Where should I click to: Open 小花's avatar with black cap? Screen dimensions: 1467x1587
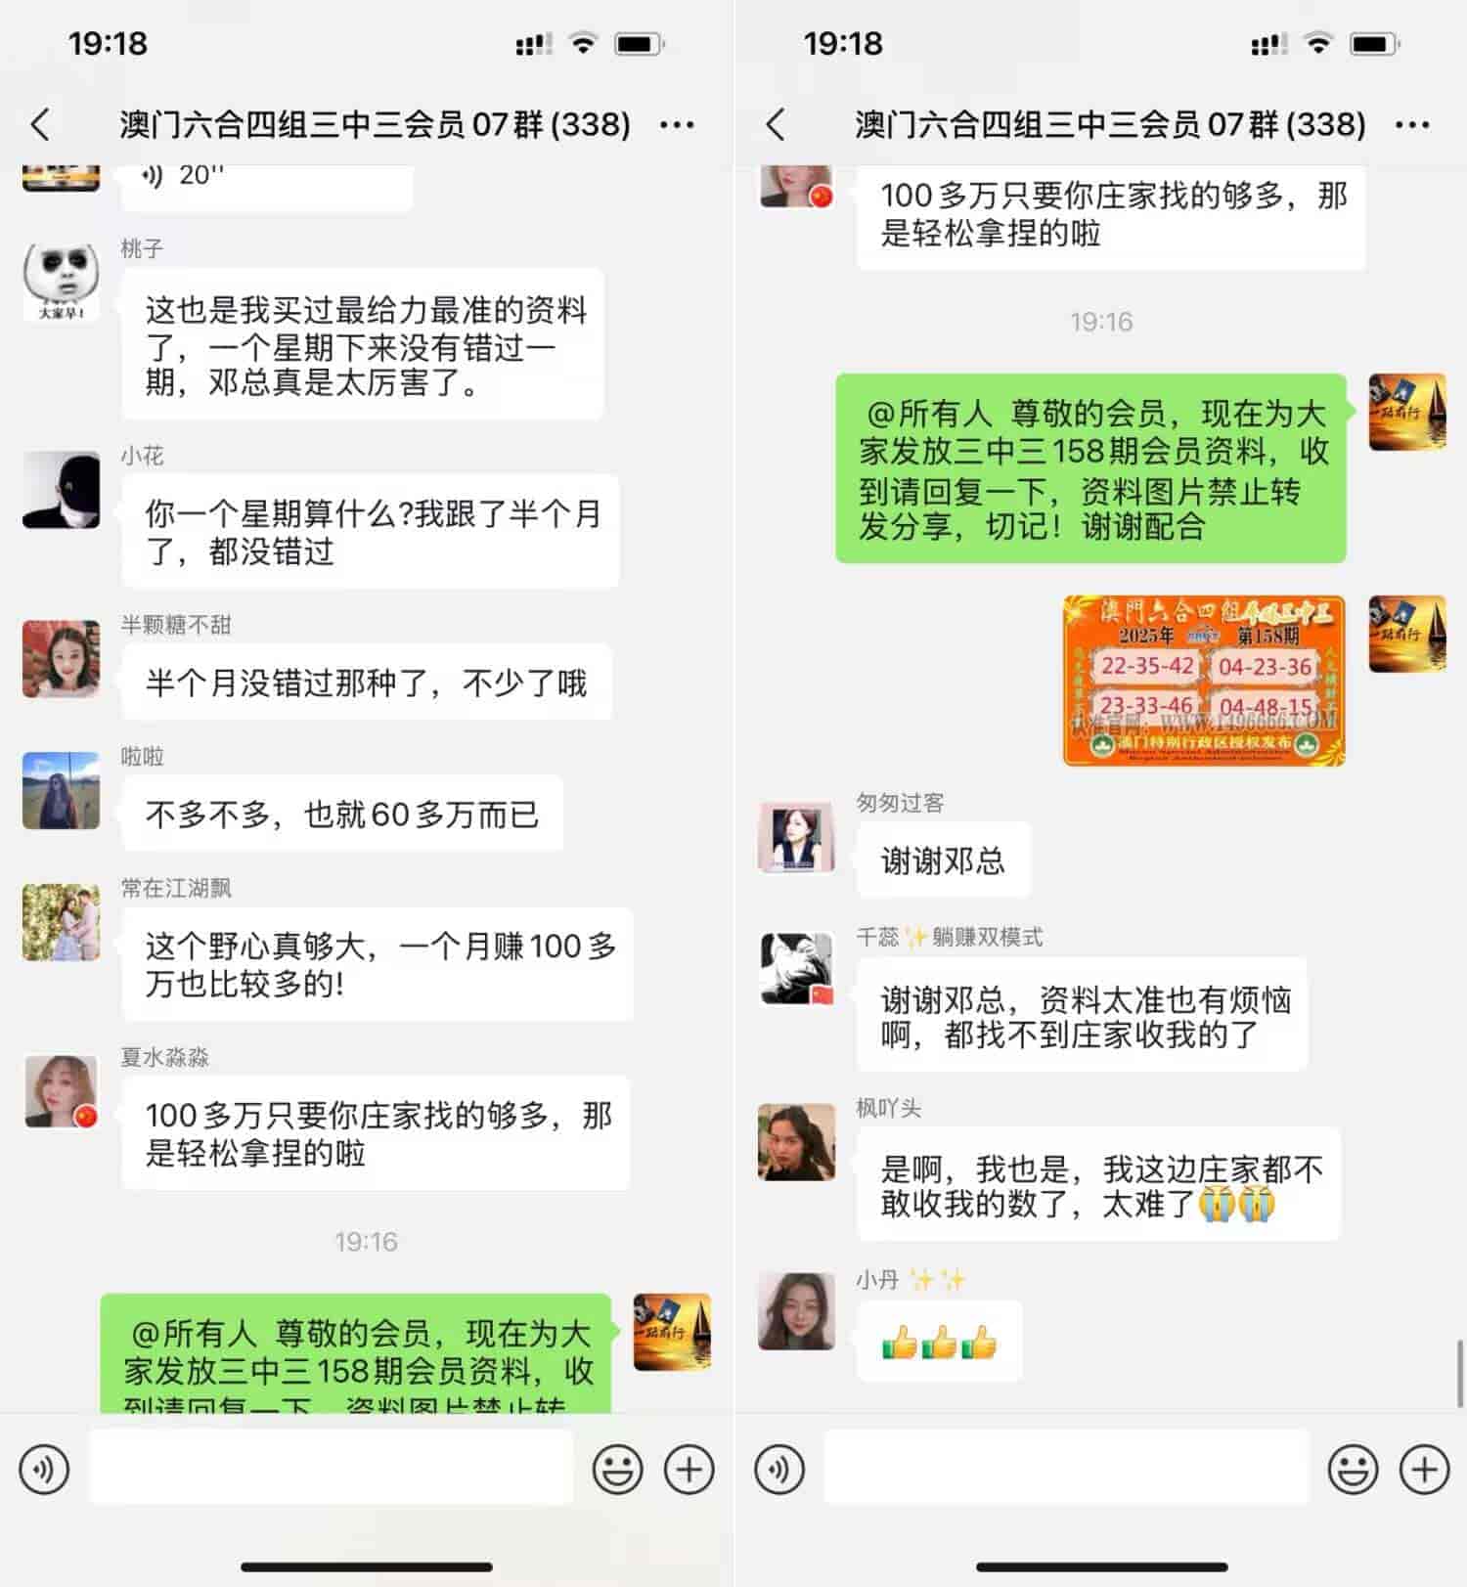[61, 489]
